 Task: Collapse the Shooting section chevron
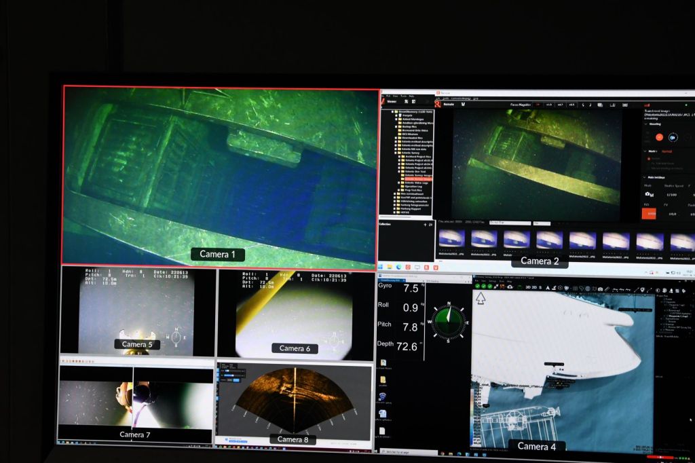(x=645, y=124)
